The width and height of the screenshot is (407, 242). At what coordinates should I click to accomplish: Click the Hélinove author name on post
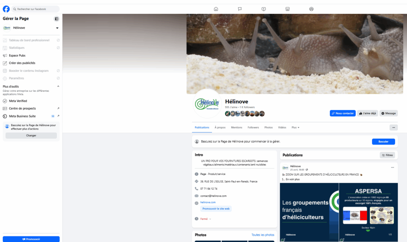click(295, 166)
